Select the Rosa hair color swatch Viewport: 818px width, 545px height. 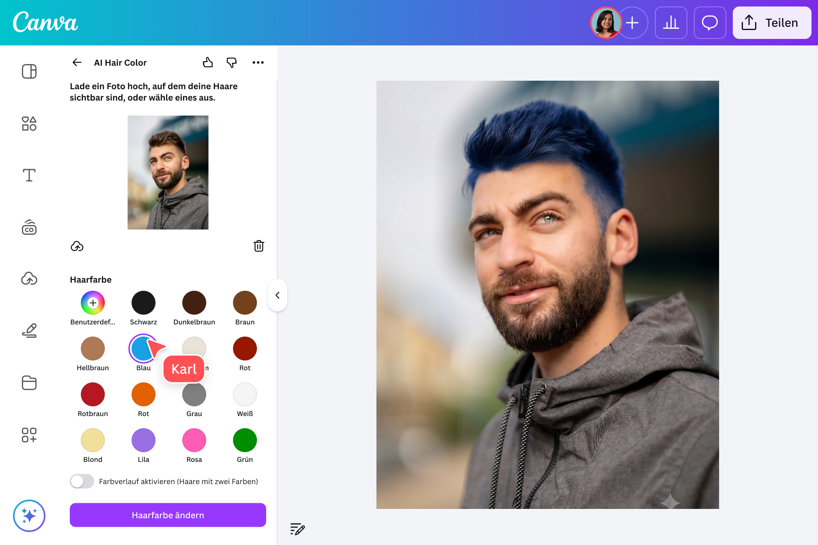click(x=194, y=440)
